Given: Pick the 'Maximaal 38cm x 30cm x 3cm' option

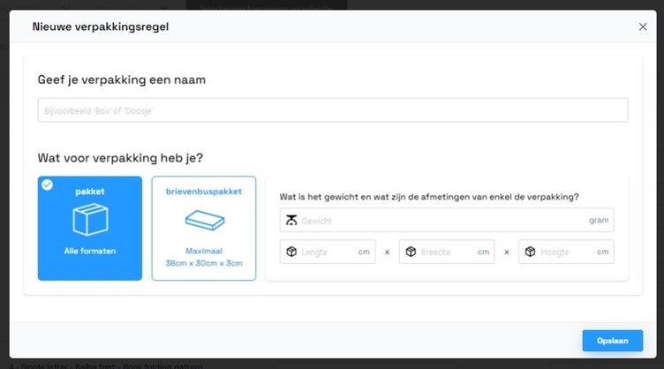Looking at the screenshot, I should point(204,257).
